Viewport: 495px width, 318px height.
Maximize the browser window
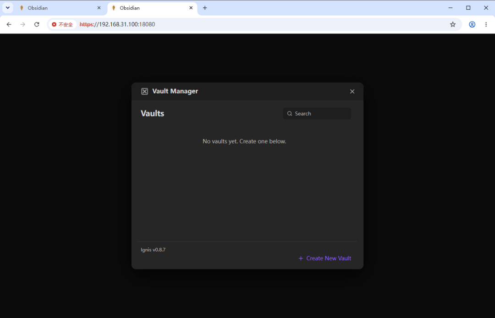tap(468, 8)
